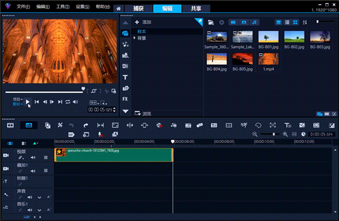Click the preview scrubber playhead handle
Viewport: 339px width, 221px height.
[83, 89]
